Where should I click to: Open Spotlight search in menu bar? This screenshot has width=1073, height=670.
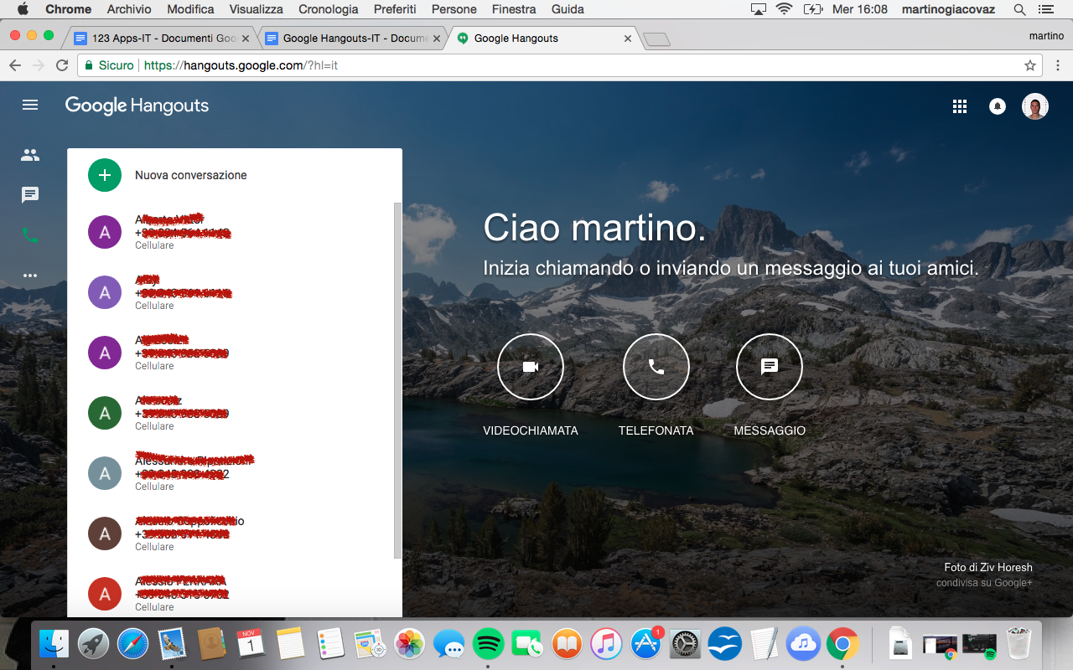coord(1019,9)
